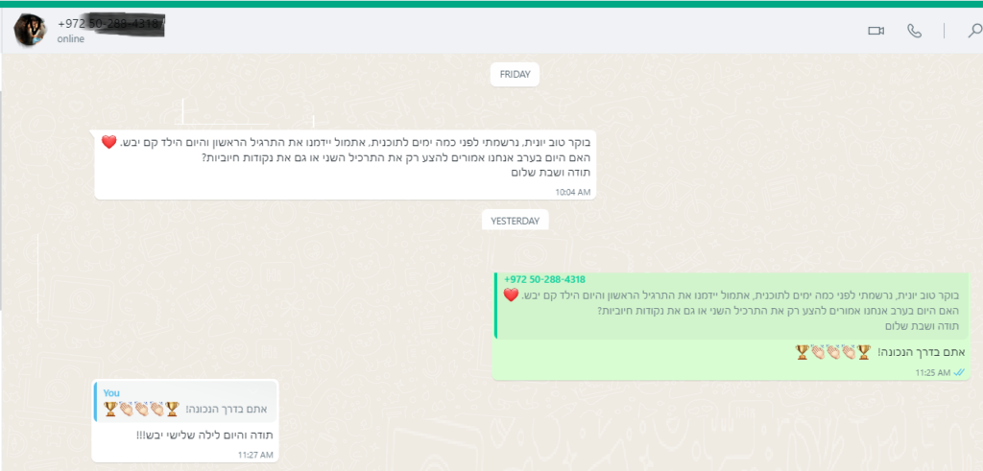
Task: Jump to the quoted "You" reply preview
Action: click(185, 401)
